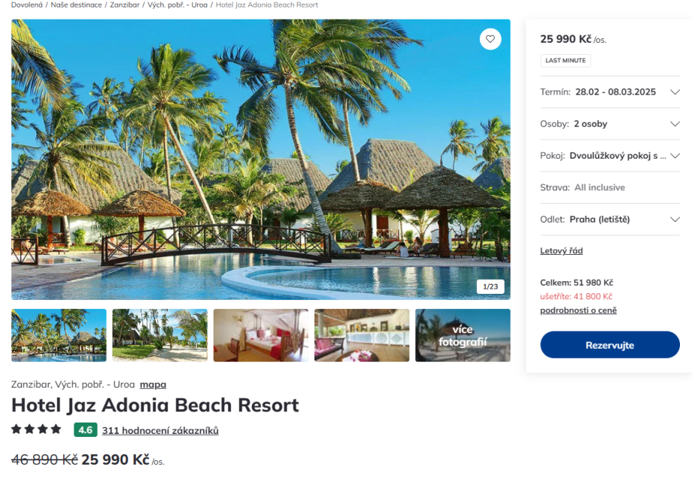Go to Naše destinace breadcrumb
This screenshot has height=488, width=692.
[77, 5]
